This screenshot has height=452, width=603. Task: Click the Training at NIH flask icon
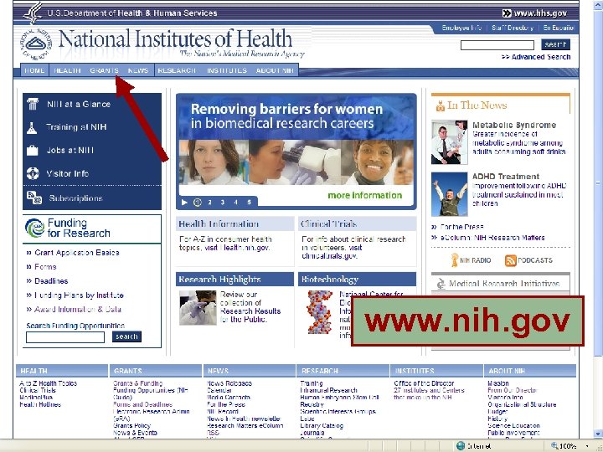[32, 127]
